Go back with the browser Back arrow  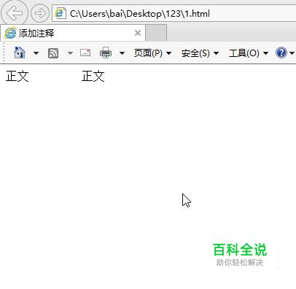[x=14, y=13]
